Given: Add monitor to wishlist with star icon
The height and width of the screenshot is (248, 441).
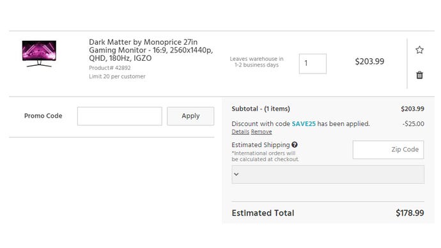Looking at the screenshot, I should [x=419, y=50].
